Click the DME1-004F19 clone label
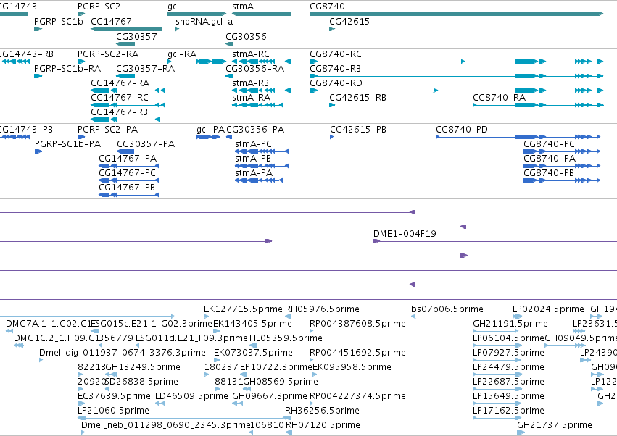 click(x=405, y=234)
